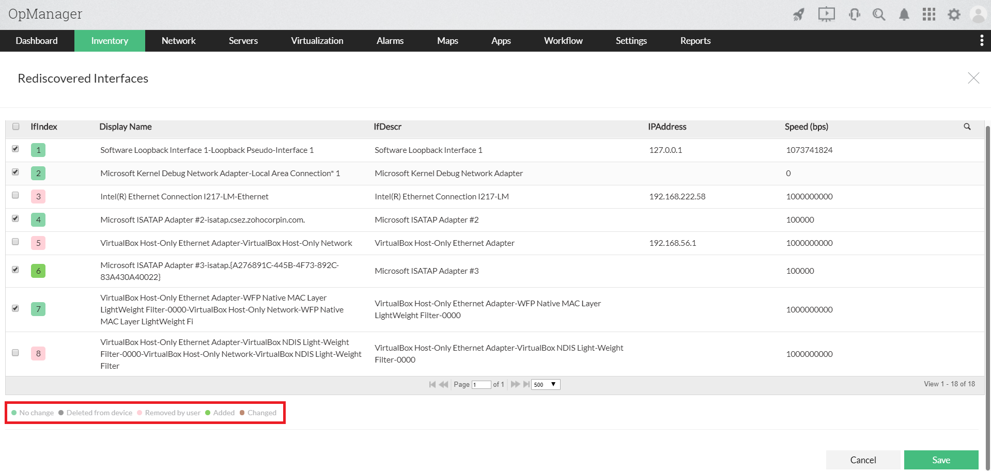Go to previous page of table
Image resolution: width=991 pixels, height=471 pixels.
click(x=444, y=384)
